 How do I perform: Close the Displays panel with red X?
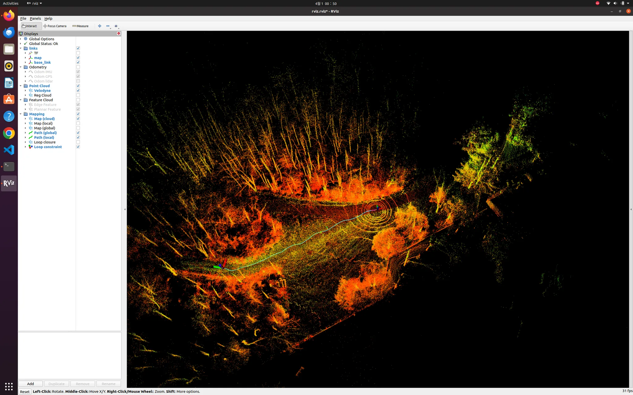118,33
